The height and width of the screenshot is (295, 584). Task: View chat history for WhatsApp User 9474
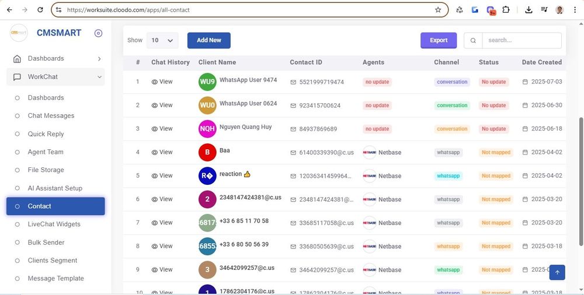click(162, 82)
